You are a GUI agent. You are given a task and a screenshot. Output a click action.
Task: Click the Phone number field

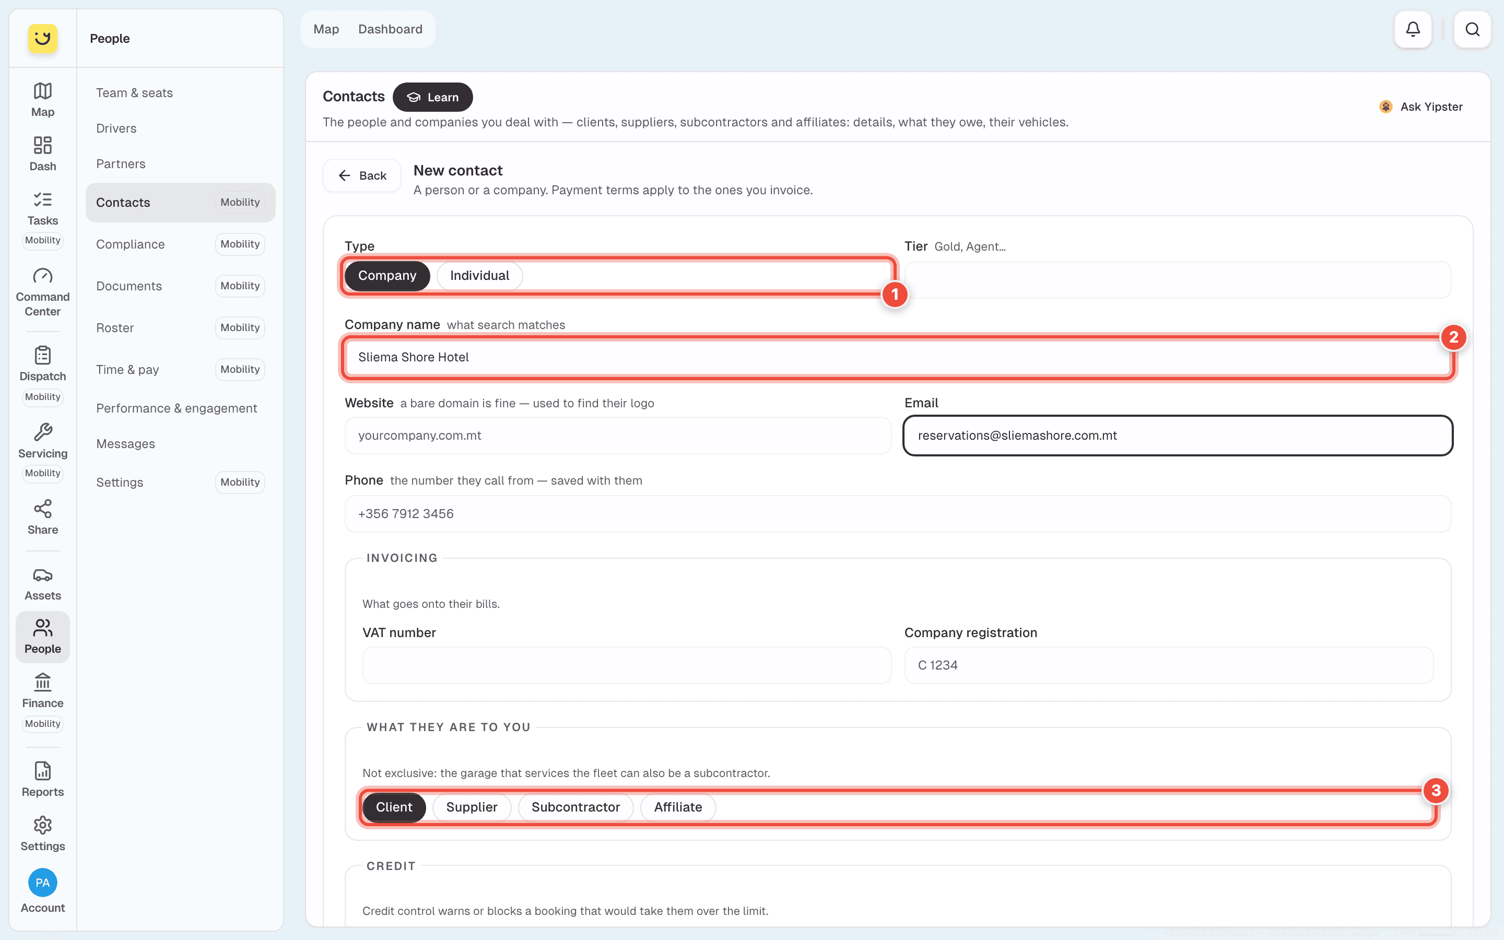point(898,513)
